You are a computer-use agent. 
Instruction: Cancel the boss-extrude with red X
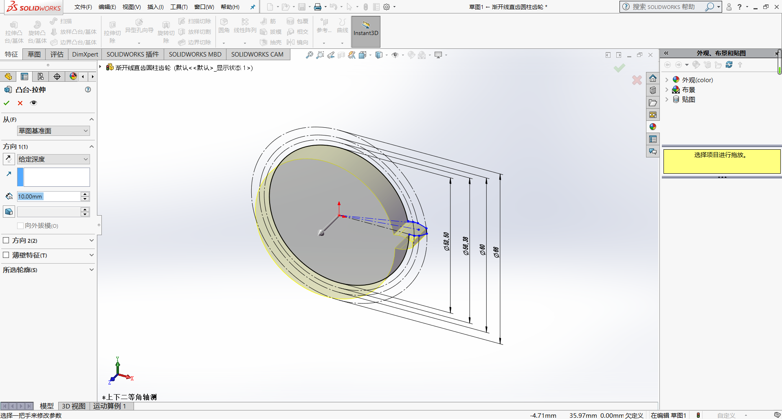pyautogui.click(x=20, y=103)
